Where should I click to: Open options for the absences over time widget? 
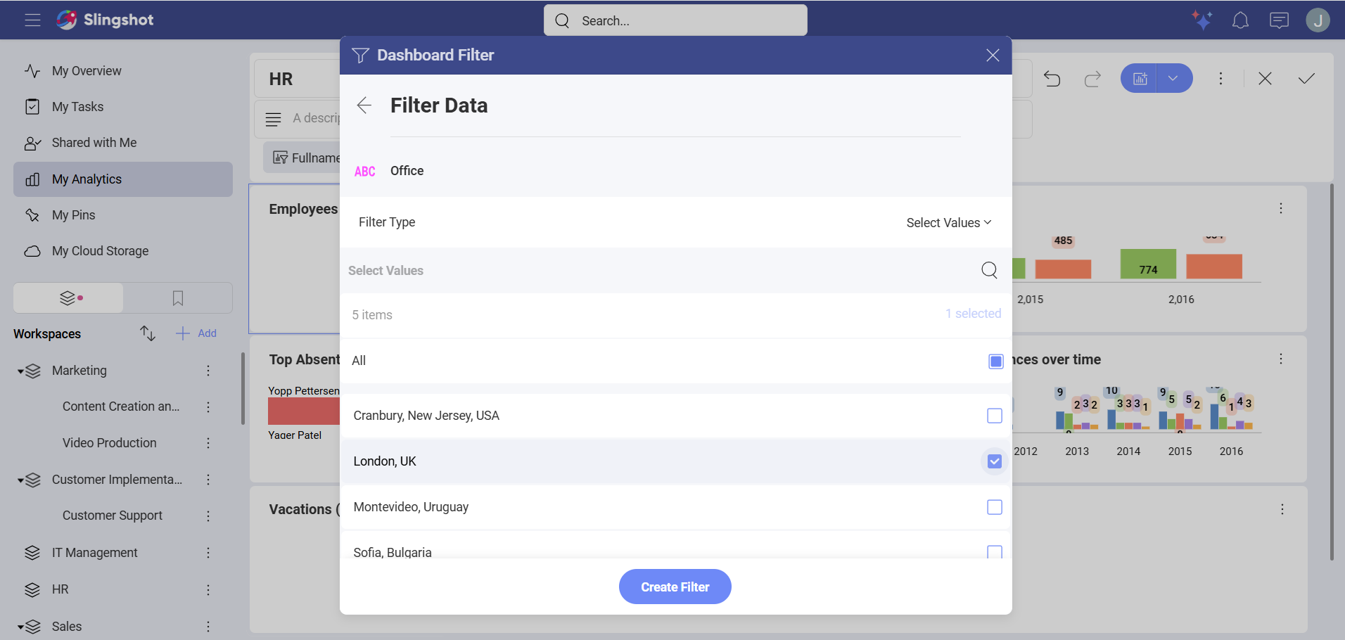1281,359
